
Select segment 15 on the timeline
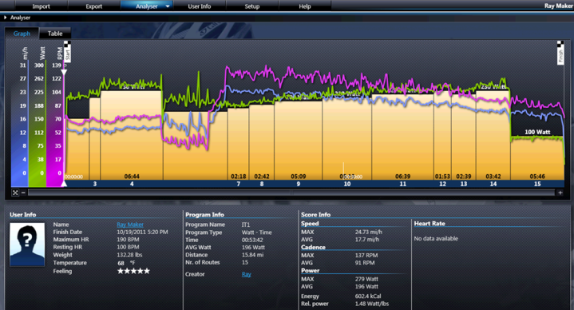537,184
